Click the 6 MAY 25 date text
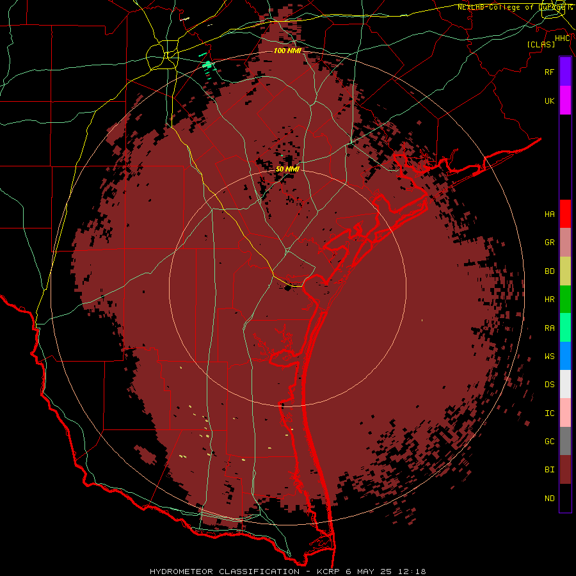Image resolution: width=576 pixels, height=576 pixels. [x=369, y=572]
